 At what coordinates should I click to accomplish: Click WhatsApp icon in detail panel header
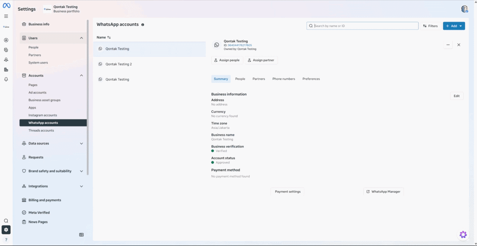pyautogui.click(x=217, y=45)
